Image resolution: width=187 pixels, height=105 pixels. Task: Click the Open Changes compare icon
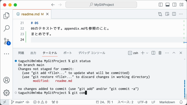[160, 14]
